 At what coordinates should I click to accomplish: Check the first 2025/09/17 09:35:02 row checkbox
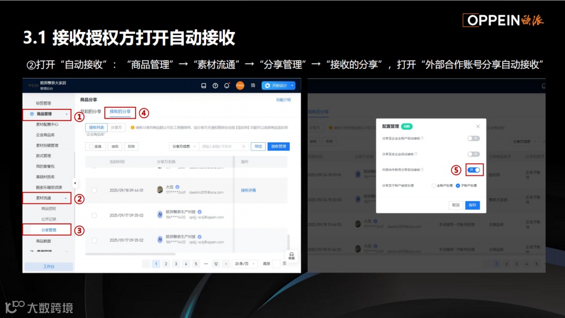(94, 215)
